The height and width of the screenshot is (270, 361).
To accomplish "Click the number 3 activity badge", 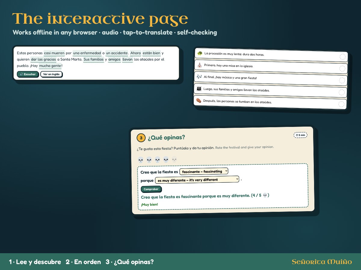I will click(141, 138).
